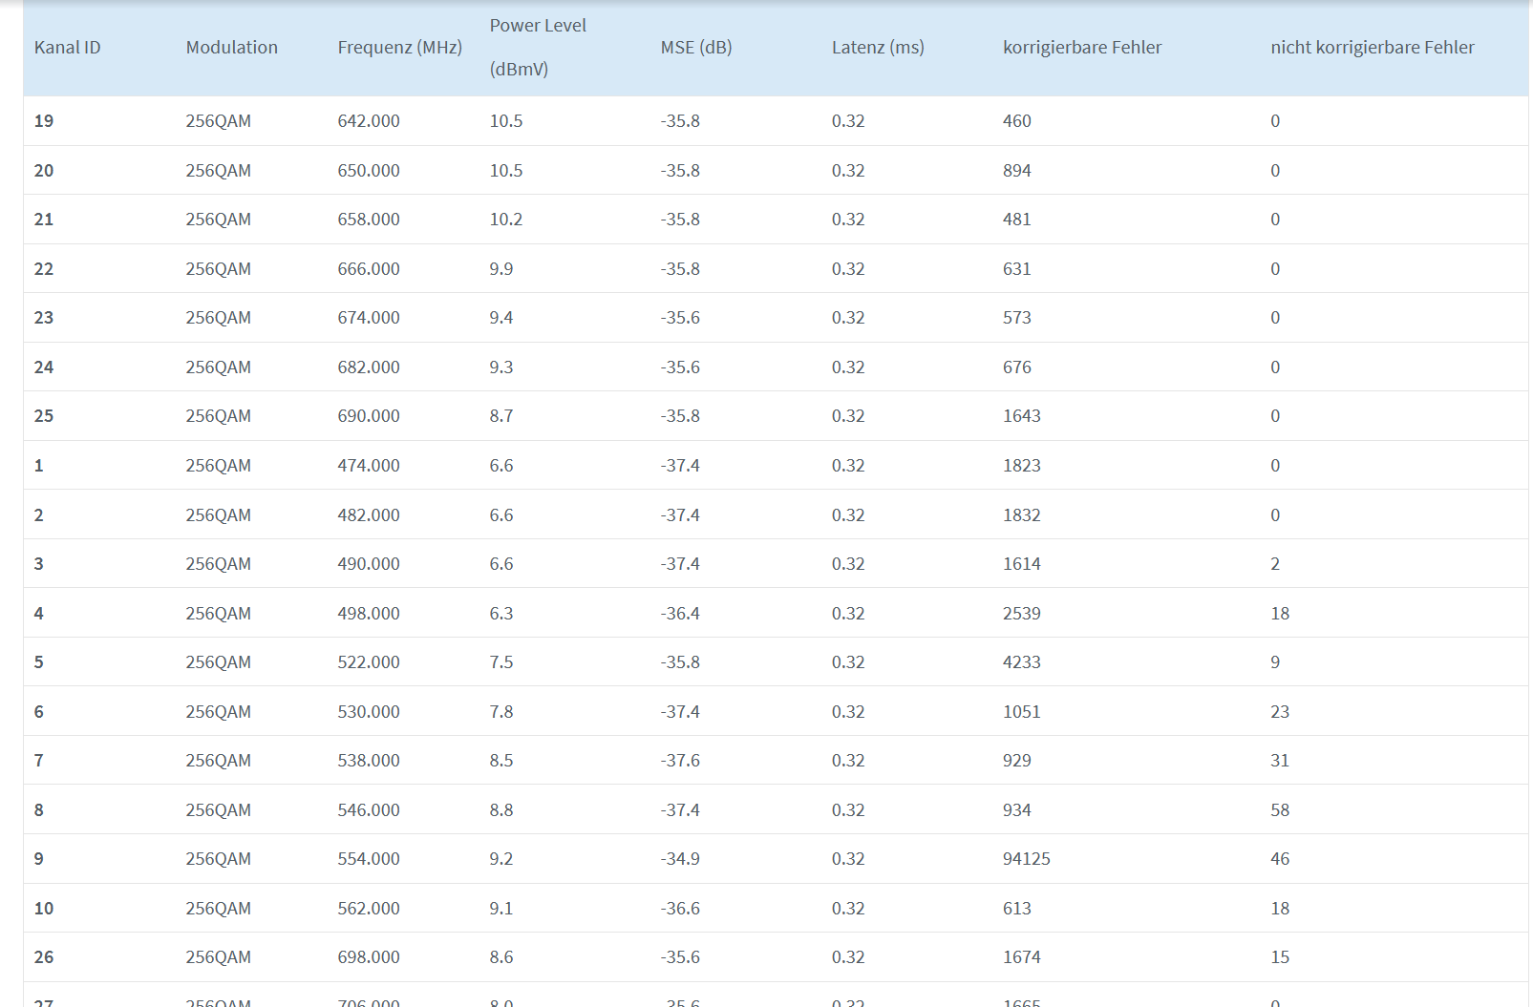Click uncorrectable errors value "15"
The height and width of the screenshot is (1007, 1533).
[1280, 957]
